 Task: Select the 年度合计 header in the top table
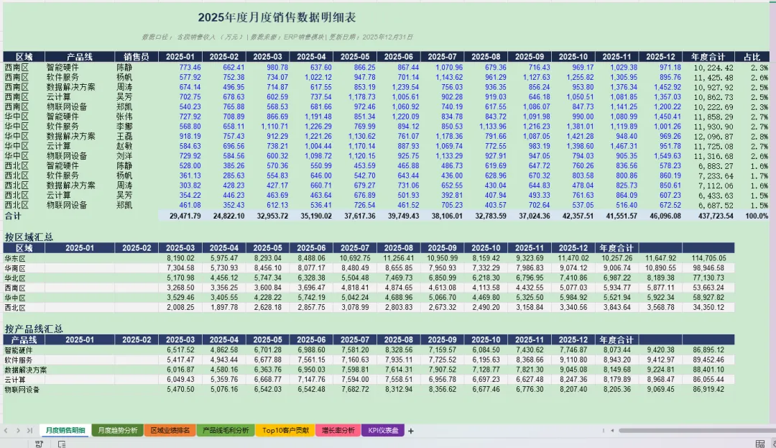[708, 57]
